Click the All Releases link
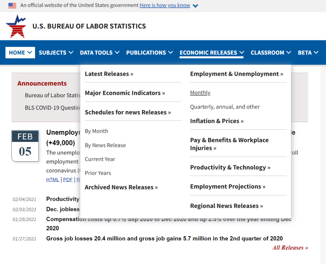This screenshot has height=264, width=326. tap(290, 248)
